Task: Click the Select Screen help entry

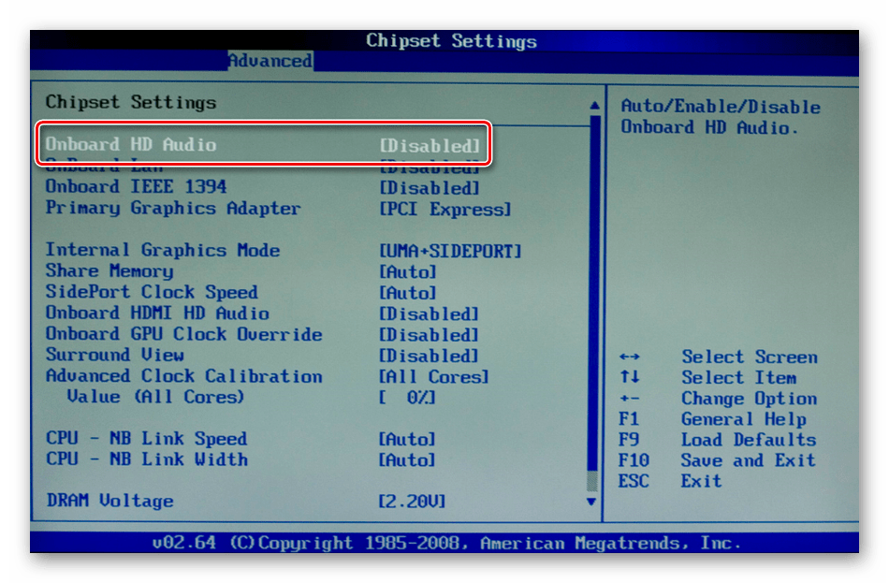Action: (750, 357)
